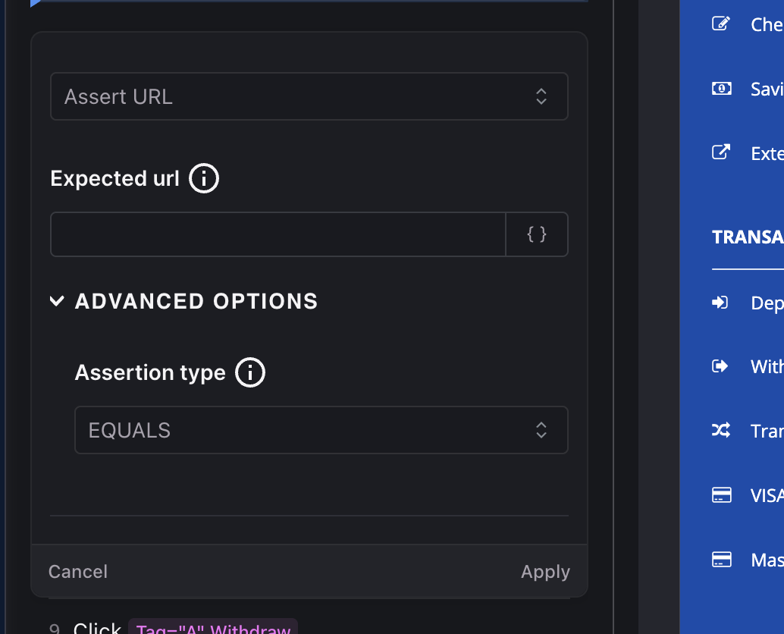Click the Mastercard credit card icon

tap(721, 560)
